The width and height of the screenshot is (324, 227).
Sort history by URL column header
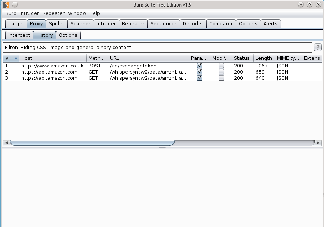(149, 58)
